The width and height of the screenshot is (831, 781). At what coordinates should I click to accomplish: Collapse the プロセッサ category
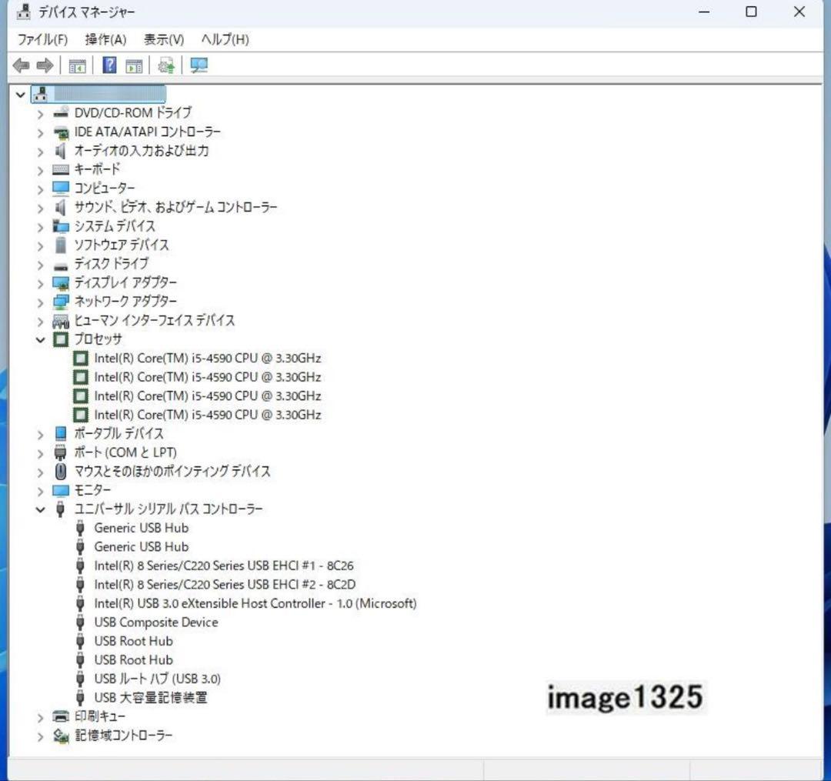coord(40,339)
